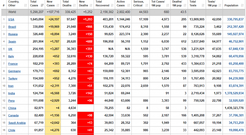This screenshot has width=246, height=135.
Task: Open Germany population link 83,755,775
Action: 236,71
